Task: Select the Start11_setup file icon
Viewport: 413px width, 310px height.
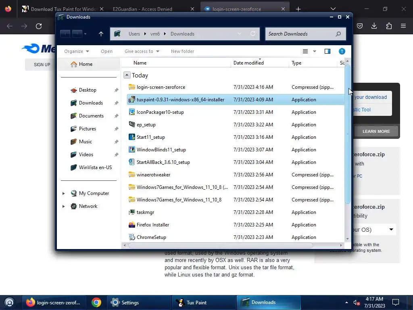Action: click(x=132, y=137)
